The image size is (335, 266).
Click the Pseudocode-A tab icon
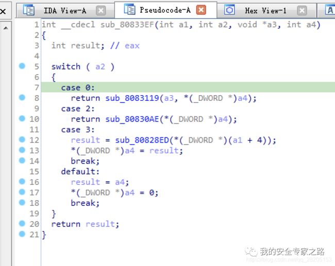pos(129,9)
